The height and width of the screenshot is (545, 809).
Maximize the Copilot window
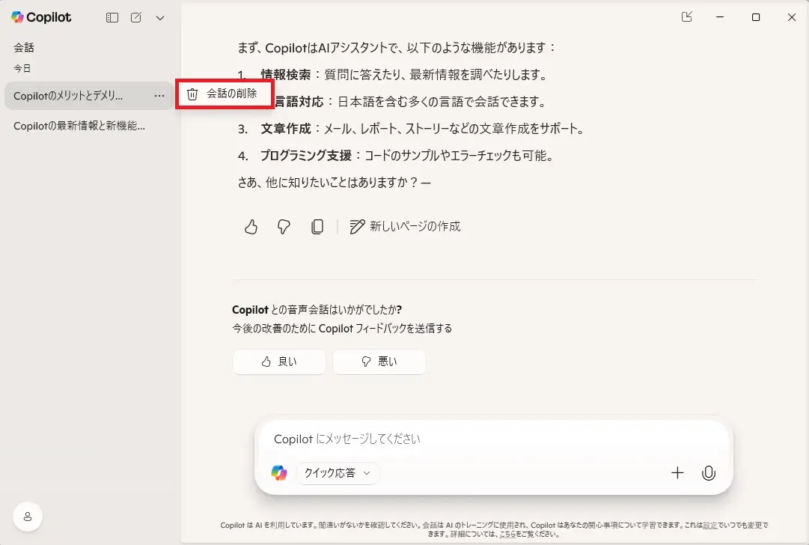756,17
